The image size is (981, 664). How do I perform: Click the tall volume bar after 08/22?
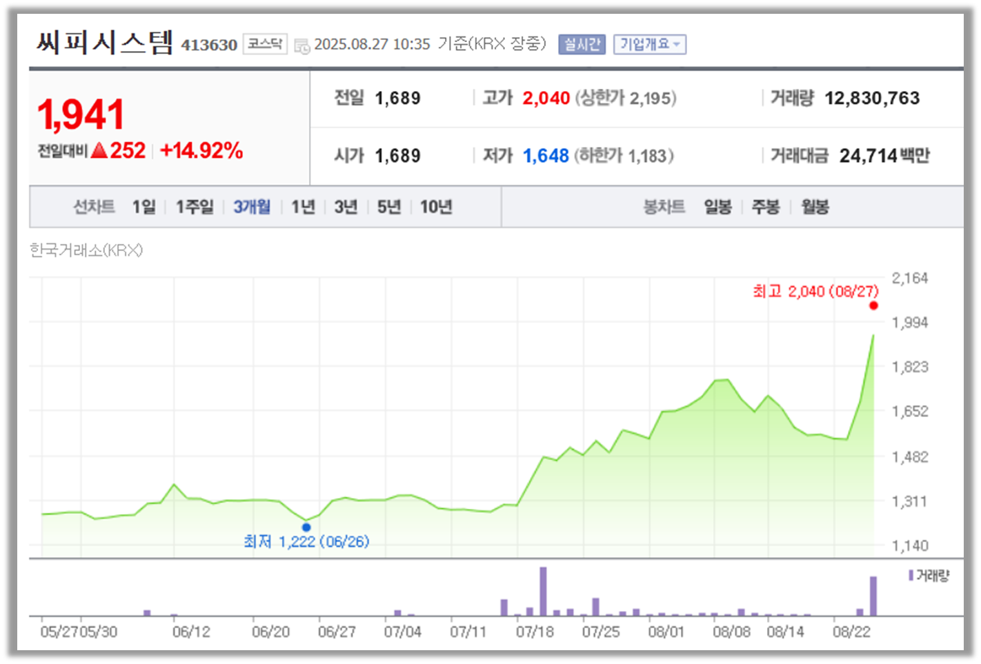873,596
